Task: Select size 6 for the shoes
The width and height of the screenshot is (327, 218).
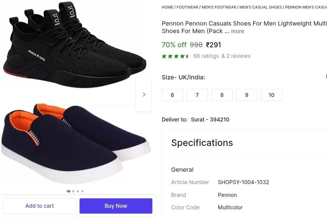Action: (x=172, y=95)
